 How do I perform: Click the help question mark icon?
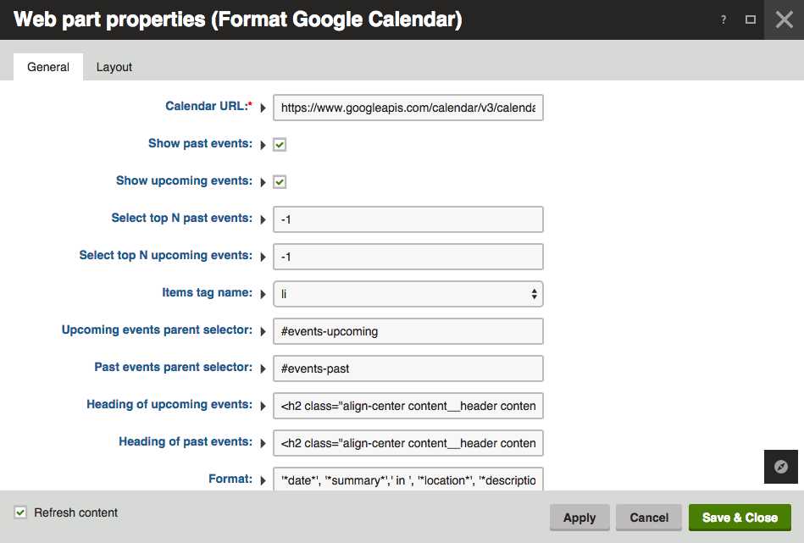724,19
